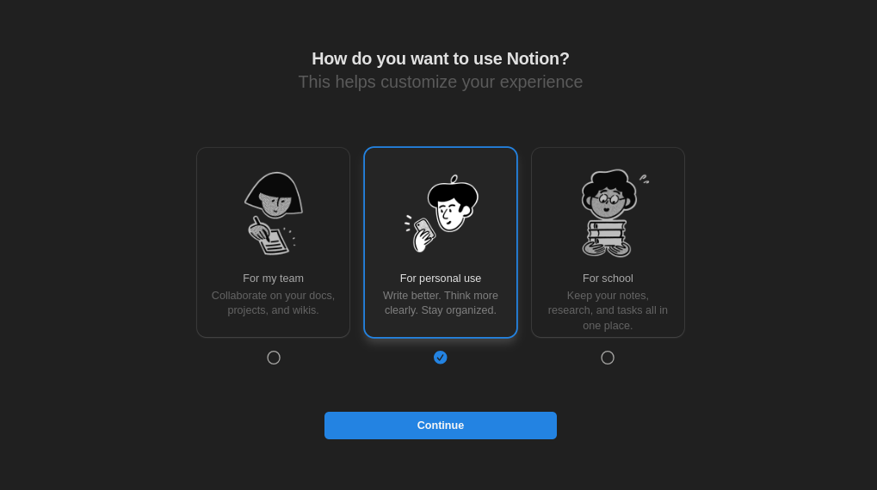The height and width of the screenshot is (490, 877).
Task: Click the 'How do you want to use Notion?' heading
Action: point(440,58)
